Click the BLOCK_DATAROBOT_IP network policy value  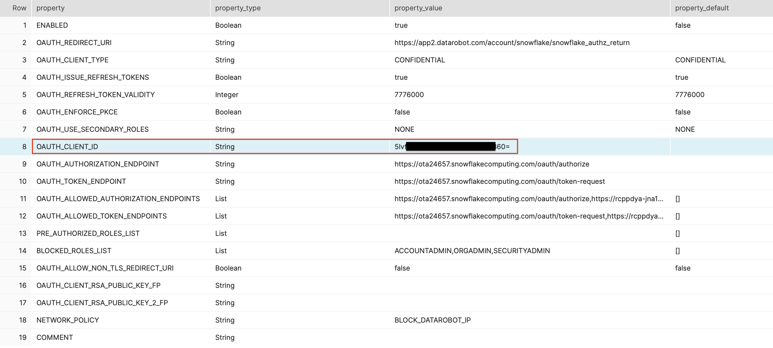pyautogui.click(x=433, y=320)
